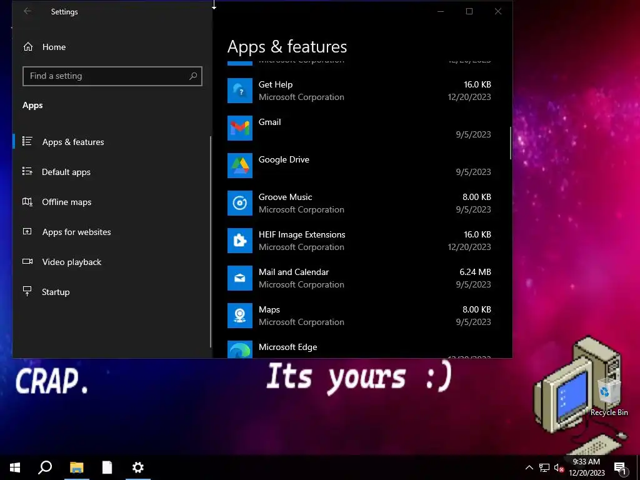Show hidden tray icons chevron
The width and height of the screenshot is (640, 480).
coord(529,467)
